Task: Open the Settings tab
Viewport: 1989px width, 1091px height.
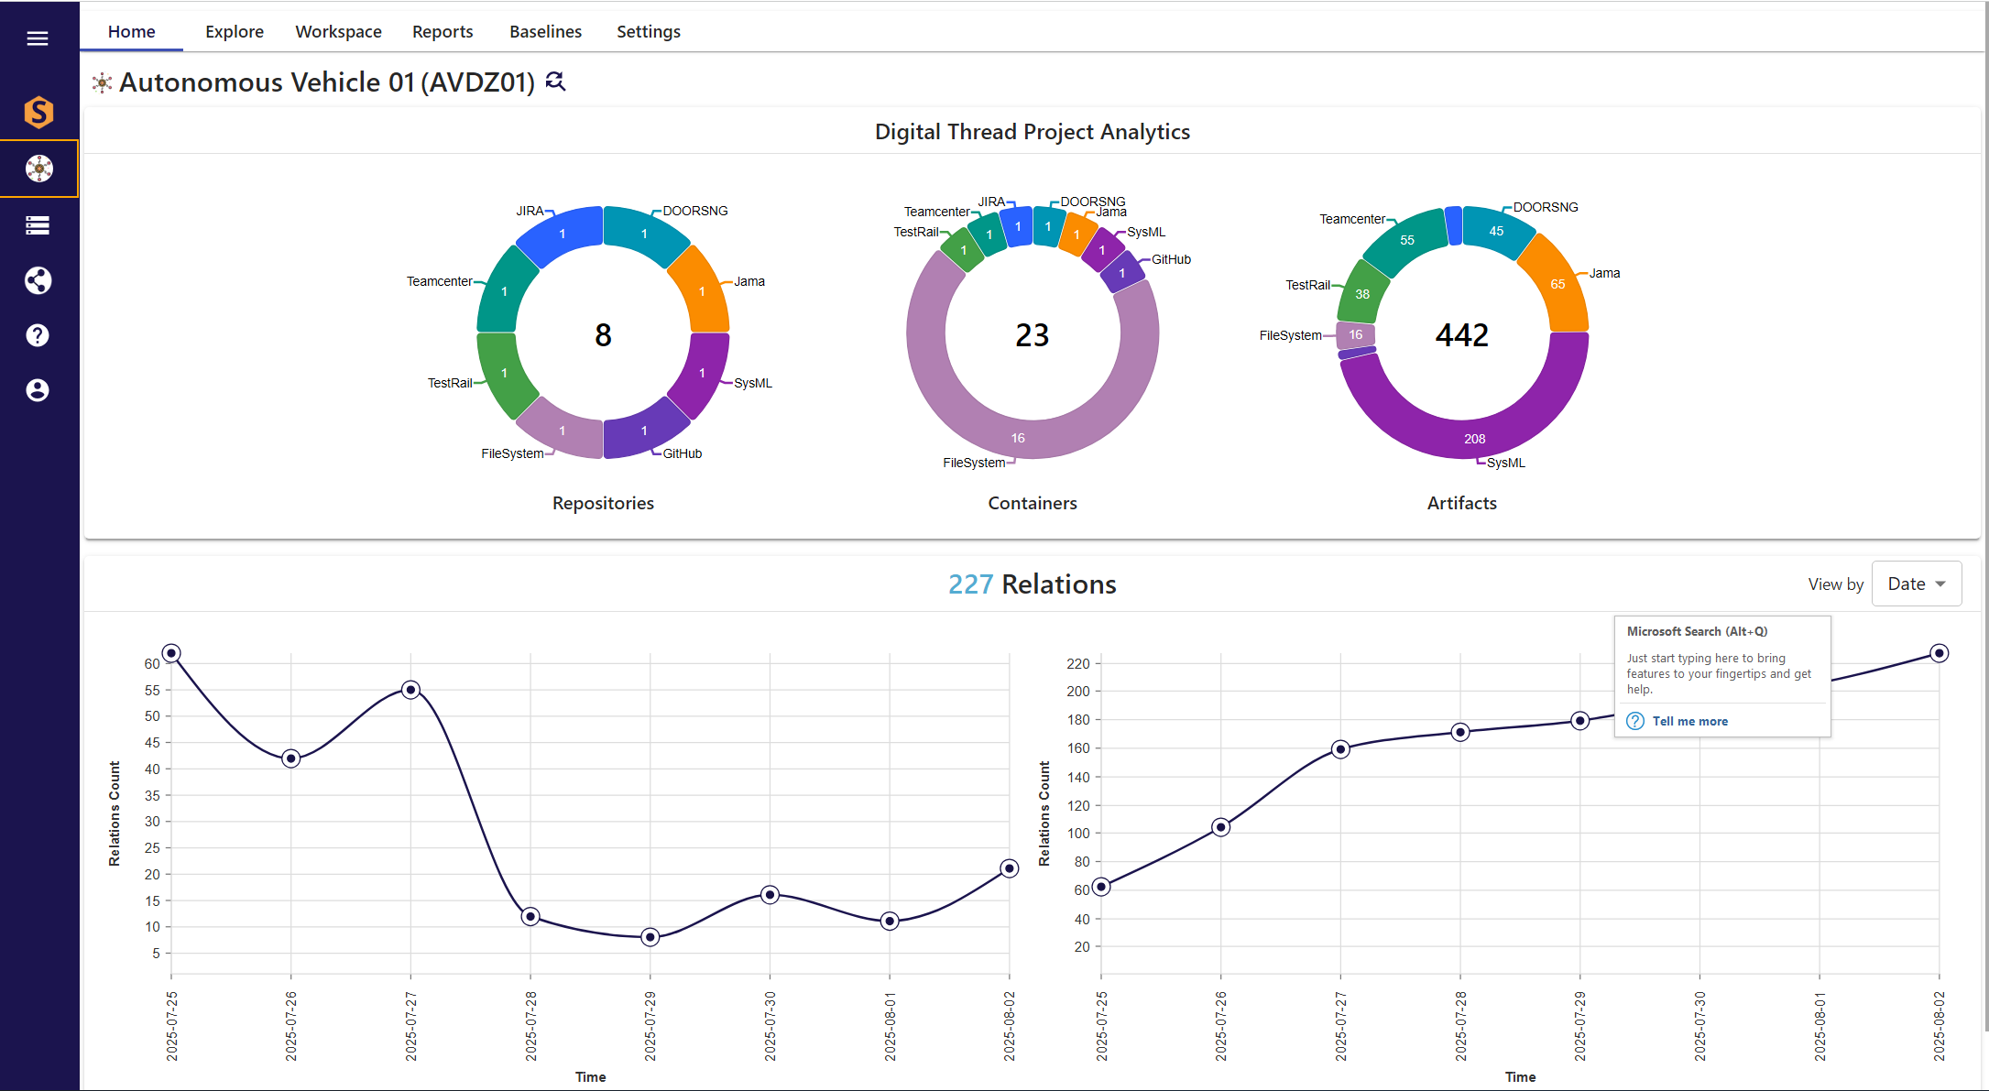Action: [649, 31]
